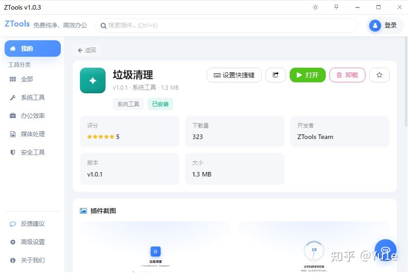Image resolution: width=408 pixels, height=273 pixels.
Task: Click the vertical scrollbar on the right
Action: click(x=406, y=81)
